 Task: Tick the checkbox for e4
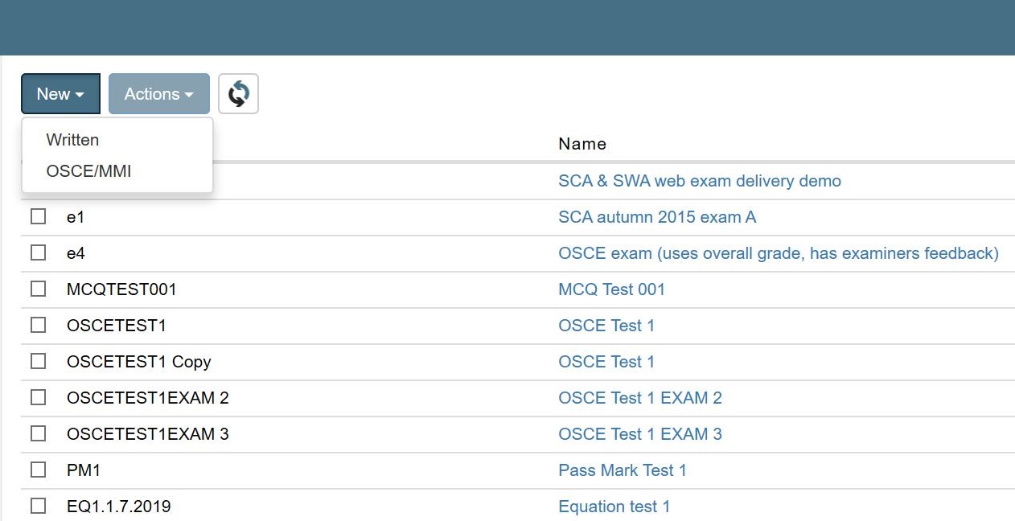click(38, 253)
